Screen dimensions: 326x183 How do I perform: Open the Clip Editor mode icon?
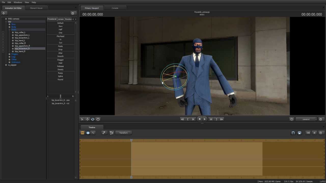[83, 133]
